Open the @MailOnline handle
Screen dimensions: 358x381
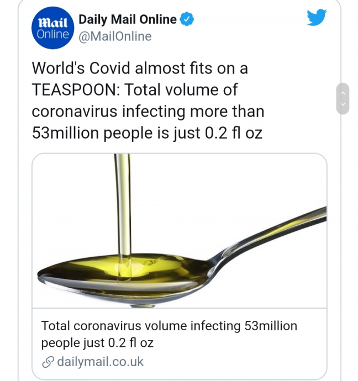pos(115,36)
